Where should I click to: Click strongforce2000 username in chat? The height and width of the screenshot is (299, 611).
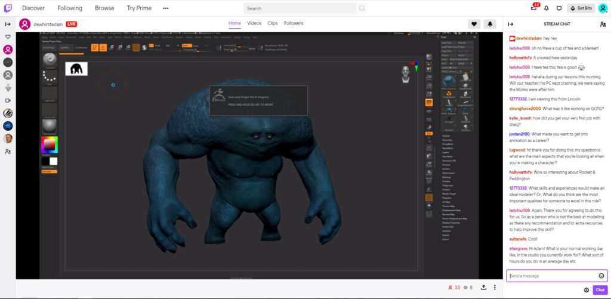point(525,109)
